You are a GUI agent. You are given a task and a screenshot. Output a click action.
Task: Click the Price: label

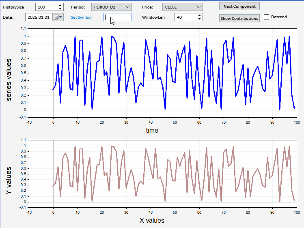tap(147, 7)
